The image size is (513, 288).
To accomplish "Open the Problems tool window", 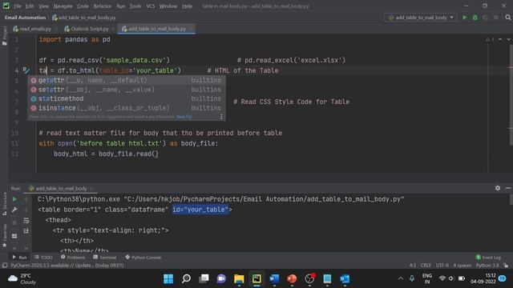I will click(x=73, y=258).
